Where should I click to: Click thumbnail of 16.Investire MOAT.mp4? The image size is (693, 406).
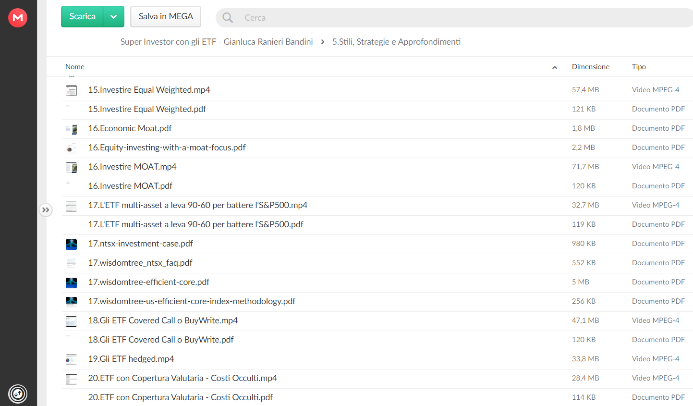tap(71, 167)
